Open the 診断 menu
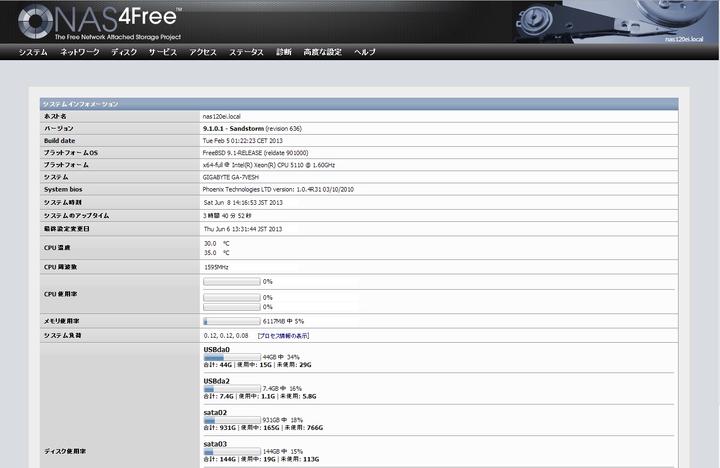The height and width of the screenshot is (468, 720). (x=284, y=52)
